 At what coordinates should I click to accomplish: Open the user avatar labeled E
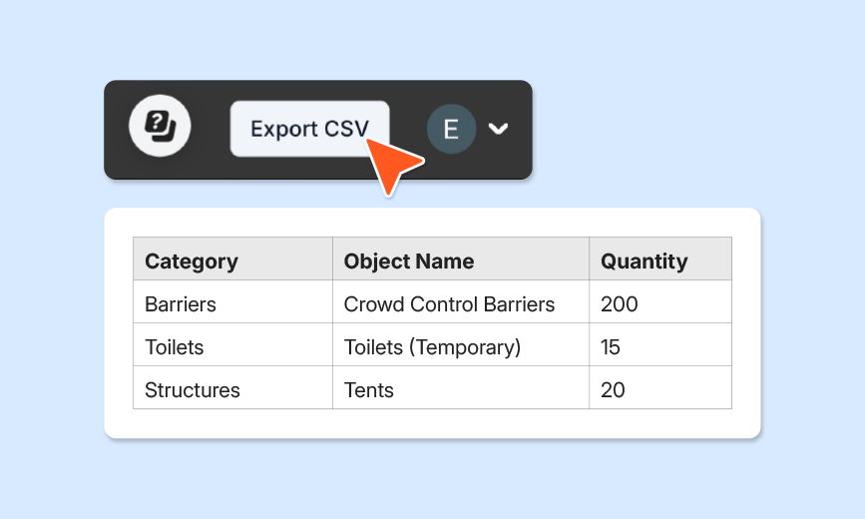[x=451, y=129]
